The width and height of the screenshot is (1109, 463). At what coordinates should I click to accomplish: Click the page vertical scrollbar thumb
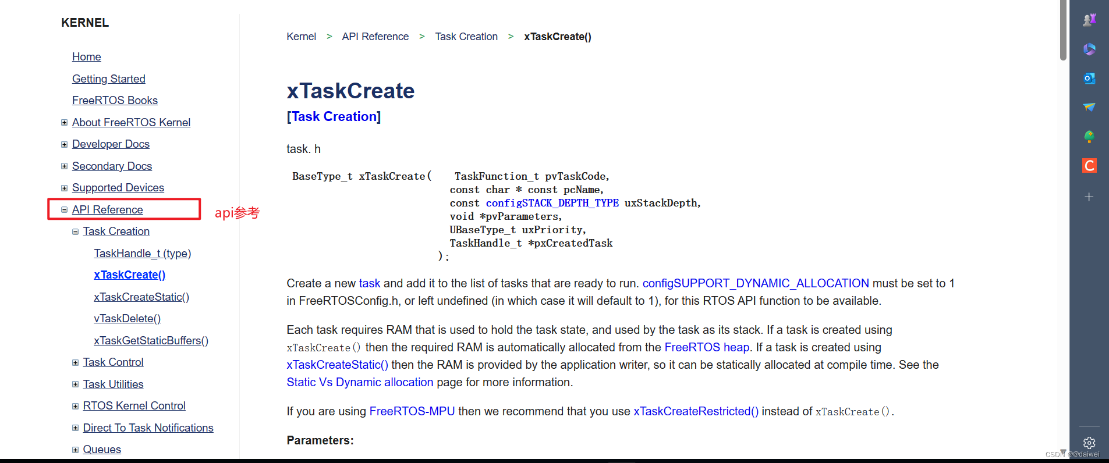pyautogui.click(x=1063, y=30)
